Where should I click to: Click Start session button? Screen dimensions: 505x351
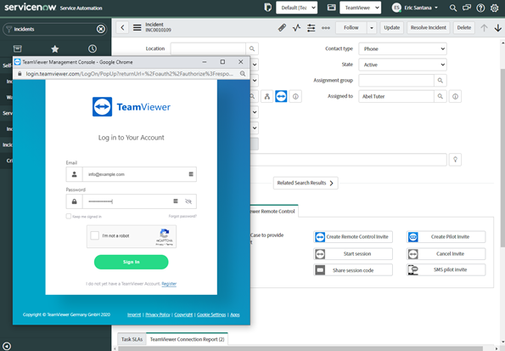tap(353, 254)
